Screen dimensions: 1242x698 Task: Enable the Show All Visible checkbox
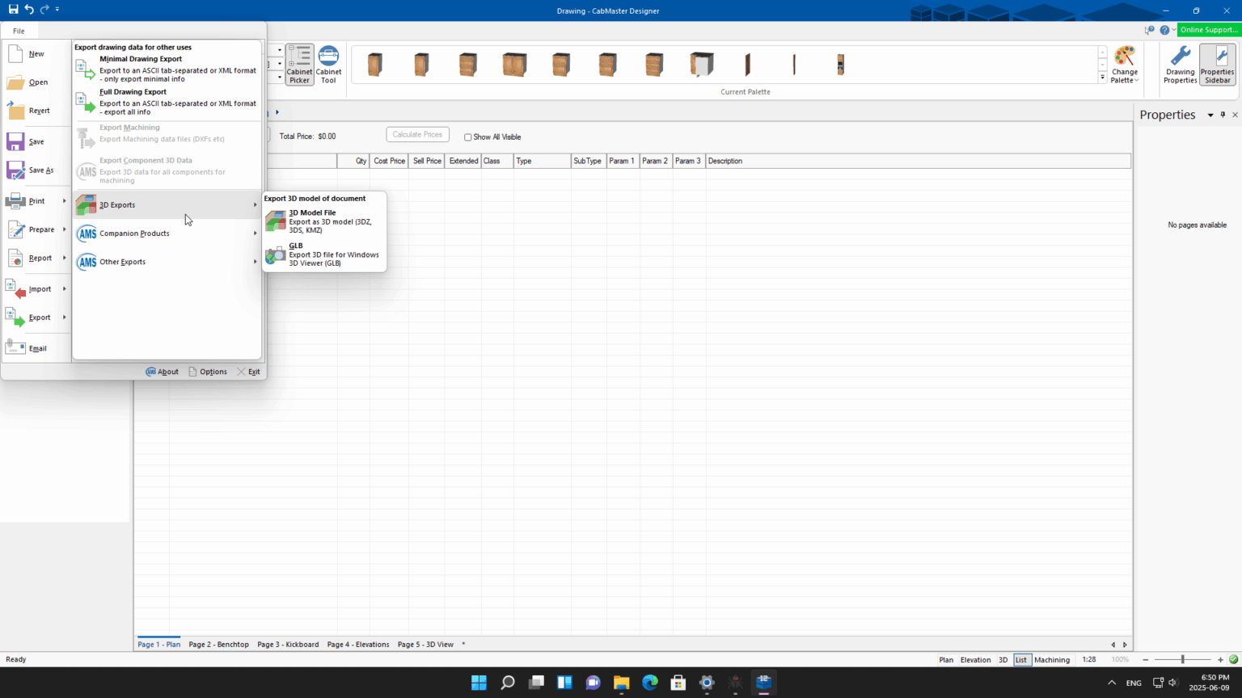(x=468, y=137)
